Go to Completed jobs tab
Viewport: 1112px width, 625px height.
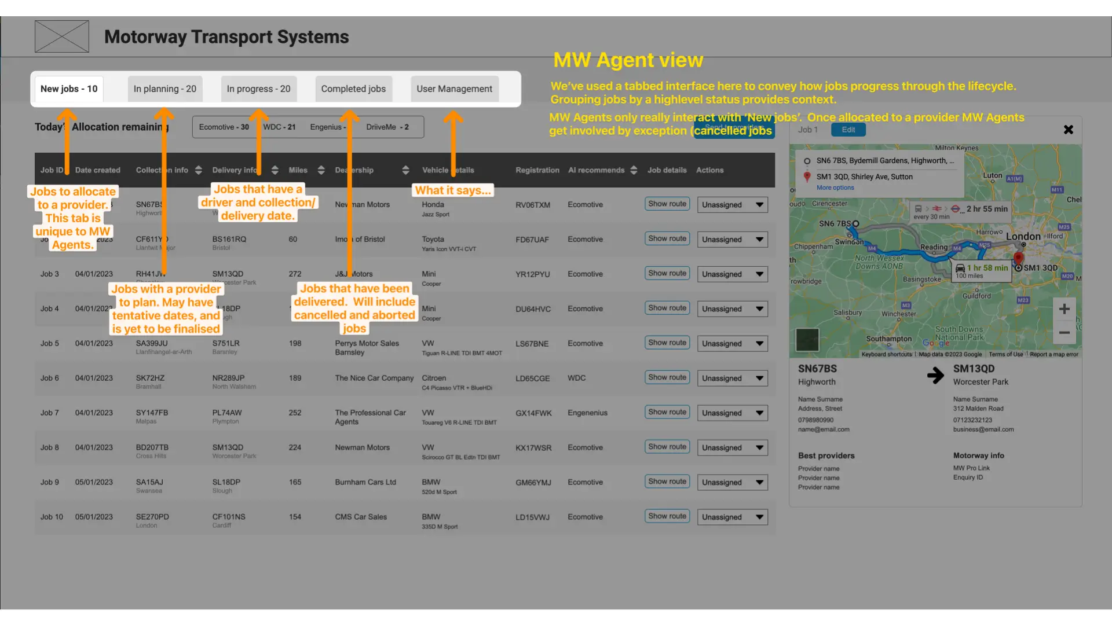pos(354,89)
